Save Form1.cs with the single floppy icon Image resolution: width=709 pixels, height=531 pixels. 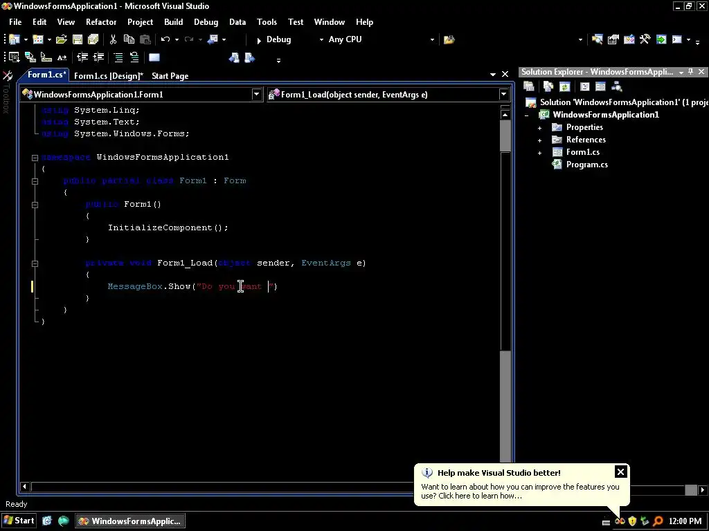(x=78, y=39)
